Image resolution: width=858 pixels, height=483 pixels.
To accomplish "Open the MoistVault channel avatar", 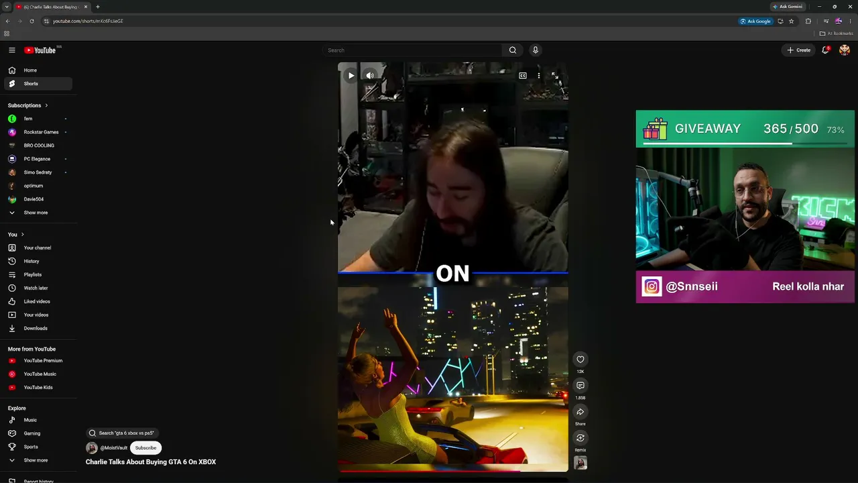I will pyautogui.click(x=92, y=448).
